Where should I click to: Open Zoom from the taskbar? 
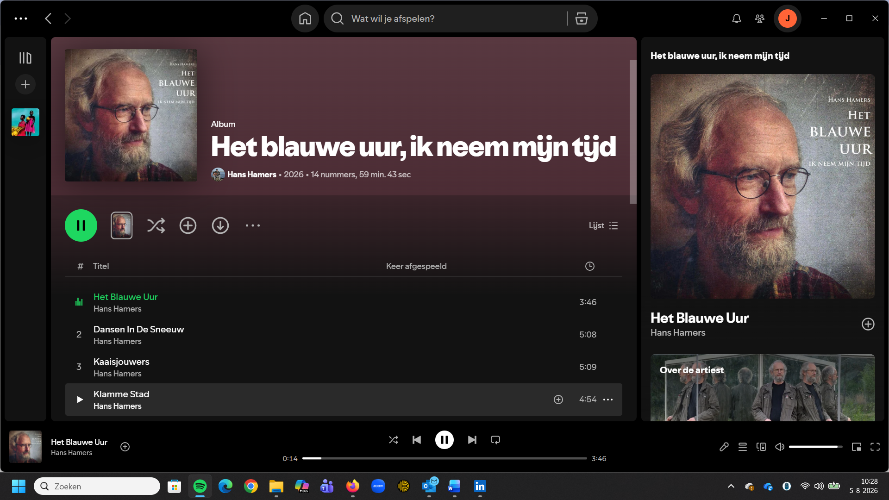(x=378, y=486)
